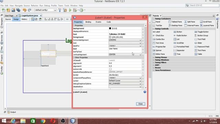This screenshot has width=220, height=124.
Task: Click the Search field in top bar
Action: click(x=202, y=6)
